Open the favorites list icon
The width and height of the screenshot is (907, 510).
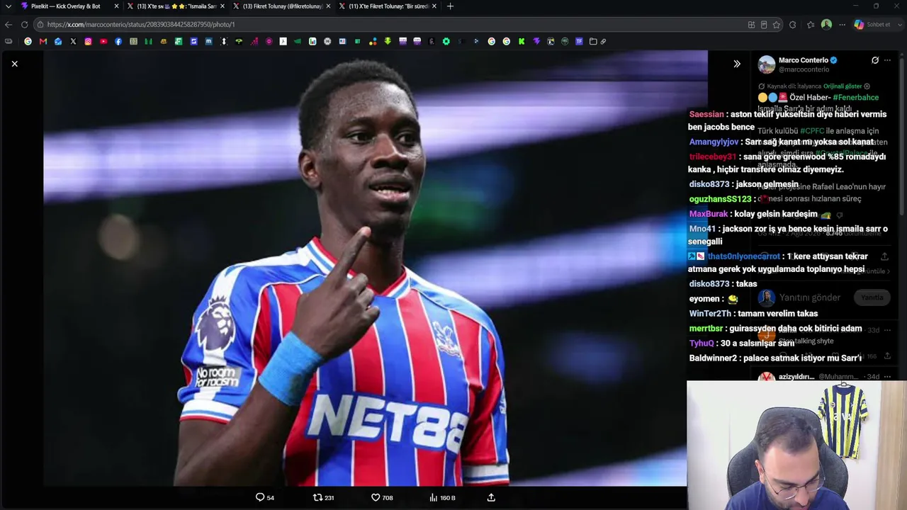(811, 24)
